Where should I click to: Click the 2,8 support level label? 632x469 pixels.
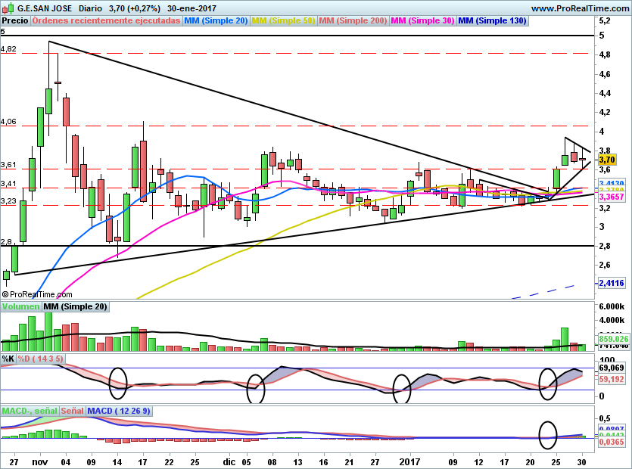tap(7, 242)
